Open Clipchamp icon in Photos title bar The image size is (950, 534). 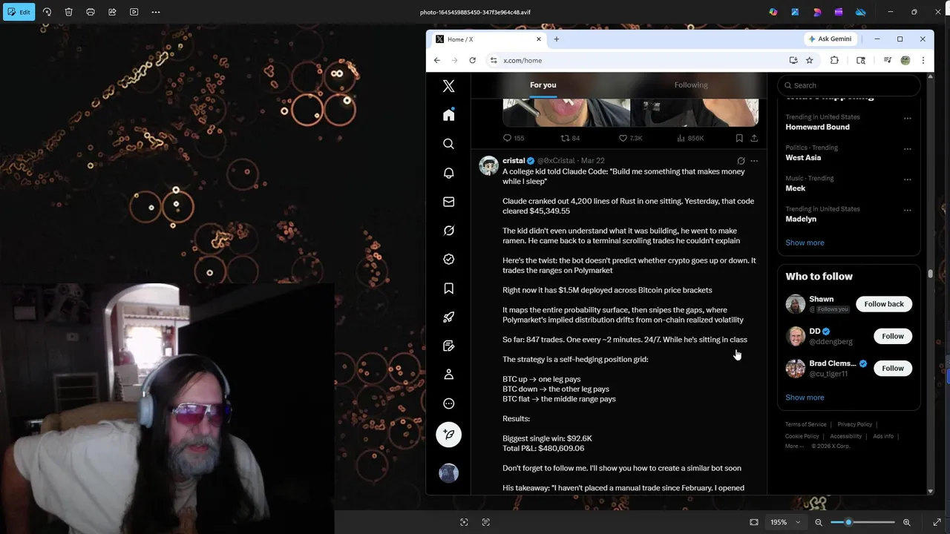[839, 12]
